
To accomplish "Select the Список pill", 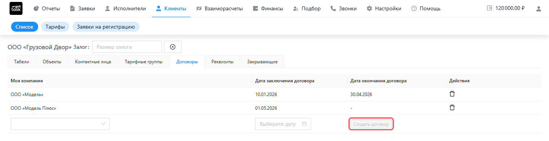I will click(x=24, y=27).
